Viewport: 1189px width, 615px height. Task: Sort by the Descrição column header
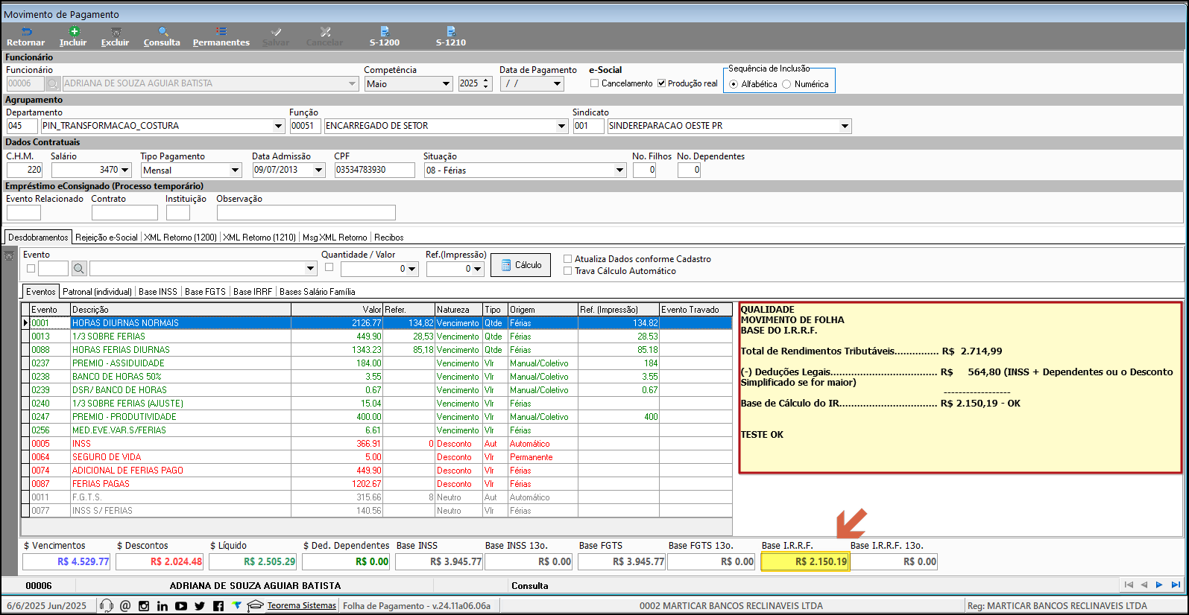pyautogui.click(x=180, y=310)
